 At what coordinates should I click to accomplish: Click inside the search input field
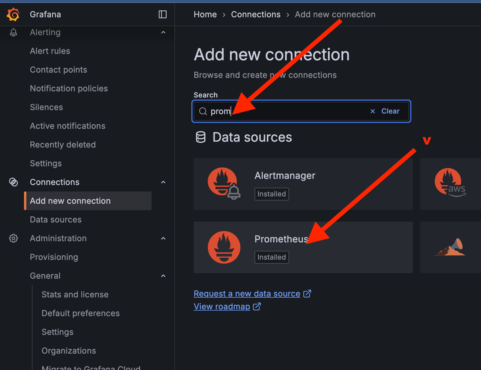pyautogui.click(x=293, y=111)
